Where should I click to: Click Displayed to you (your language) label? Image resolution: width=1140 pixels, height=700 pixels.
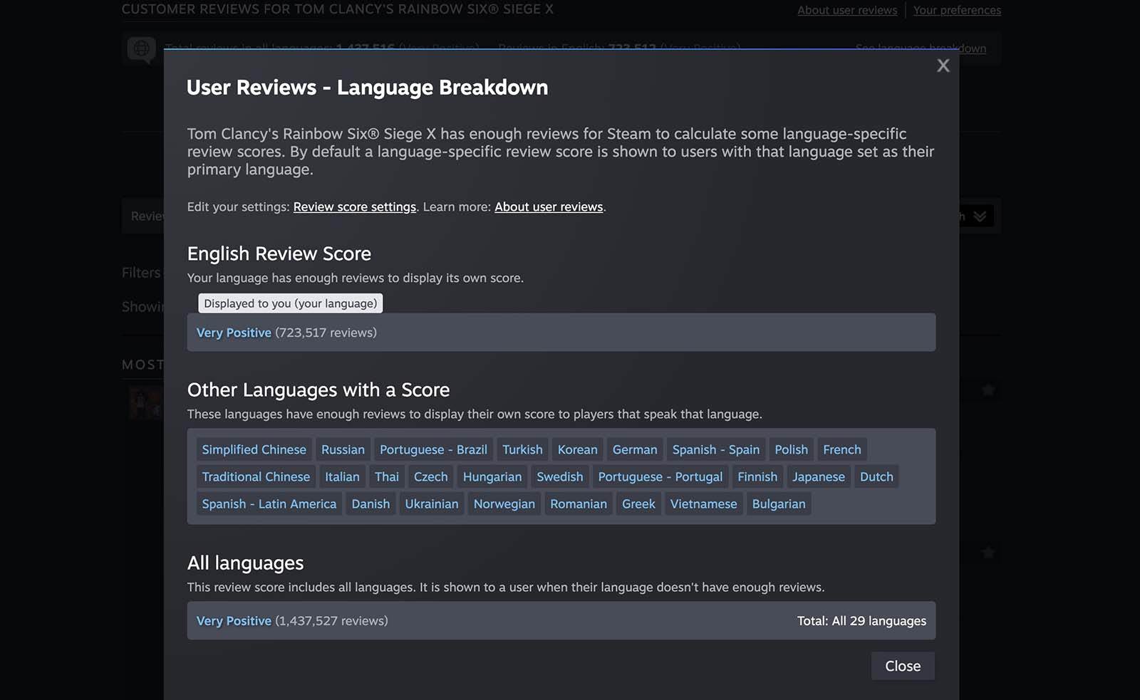point(291,303)
